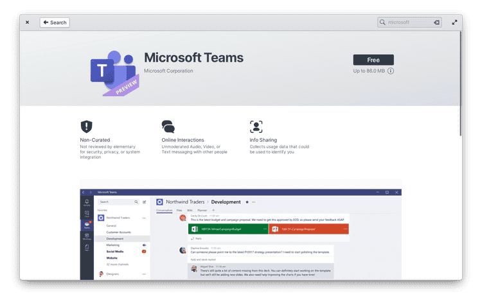Screen dimensions: 482x305
Task: Select the Microsoft Teams title text
Action: [193, 58]
